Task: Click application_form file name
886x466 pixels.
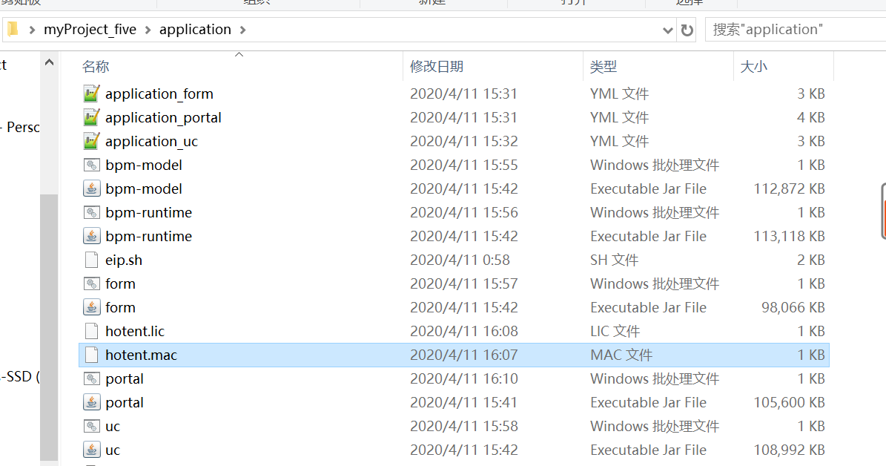Action: [x=159, y=94]
